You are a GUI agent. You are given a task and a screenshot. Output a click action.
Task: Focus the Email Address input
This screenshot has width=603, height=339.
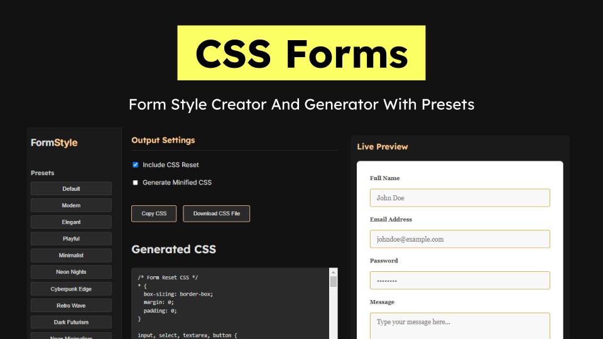[459, 239]
